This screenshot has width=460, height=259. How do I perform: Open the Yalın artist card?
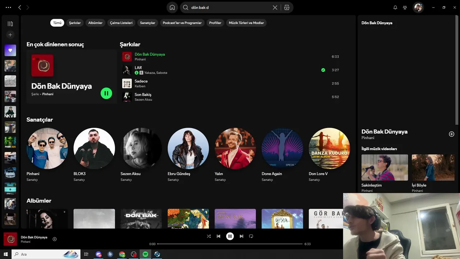pos(235,155)
